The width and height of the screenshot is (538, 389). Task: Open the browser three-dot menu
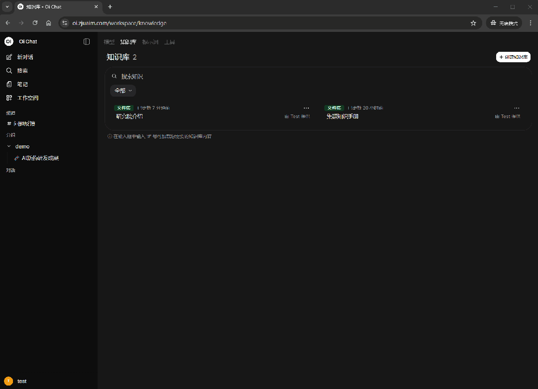(531, 23)
